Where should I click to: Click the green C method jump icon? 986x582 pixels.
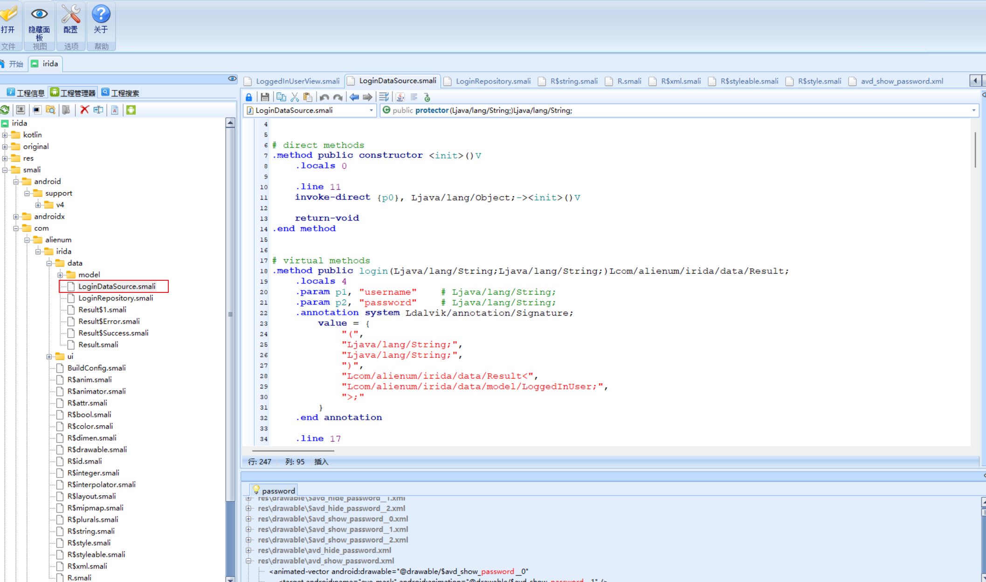427,97
